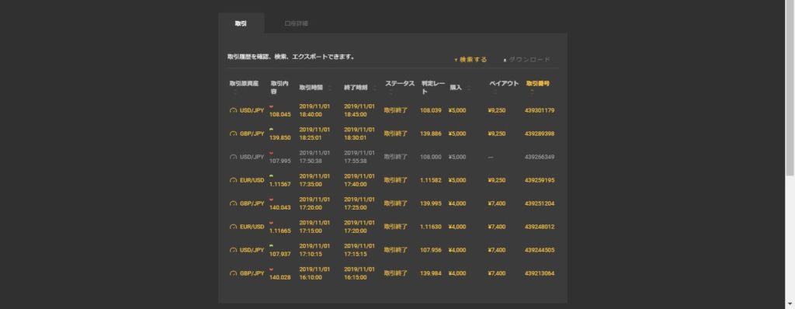The height and width of the screenshot is (309, 795).
Task: Click the gauge icon beside GBP/JPY 140.043
Action: [x=233, y=204]
